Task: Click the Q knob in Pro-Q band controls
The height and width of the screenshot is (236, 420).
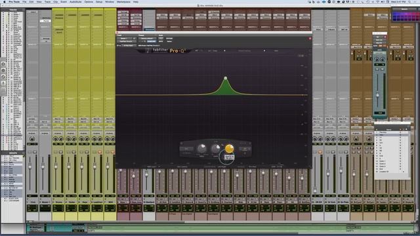Action: 229,148
